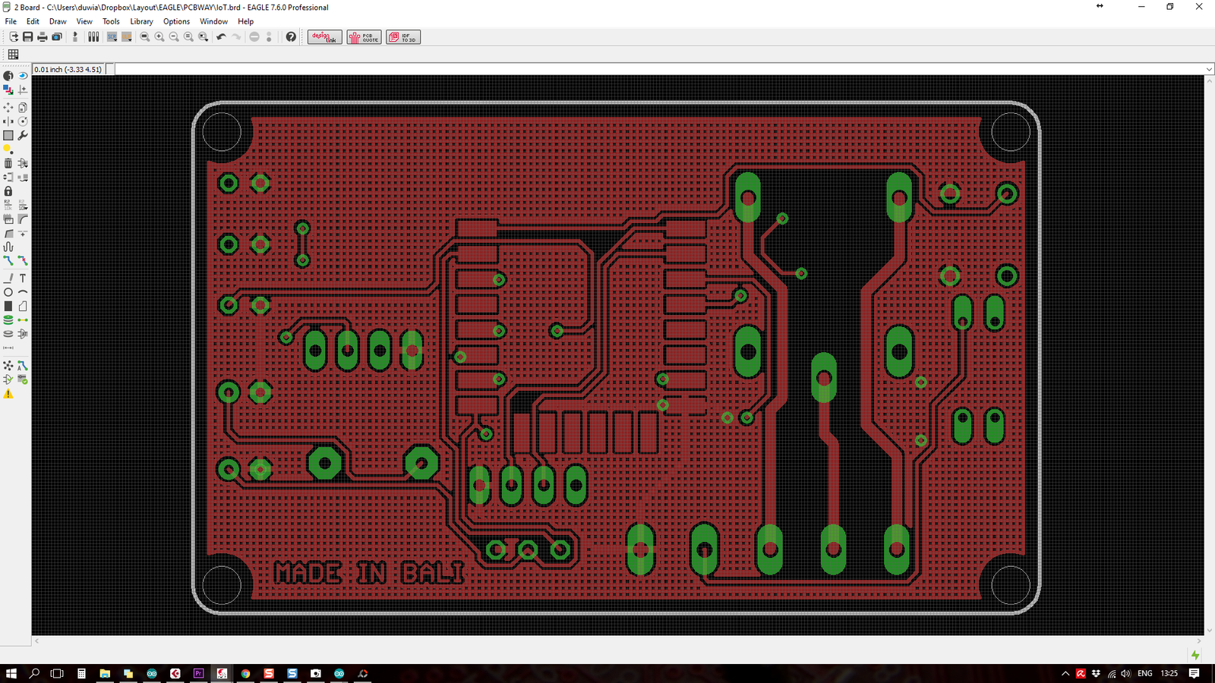Zoom to fit the board
This screenshot has height=683, width=1215.
click(145, 37)
